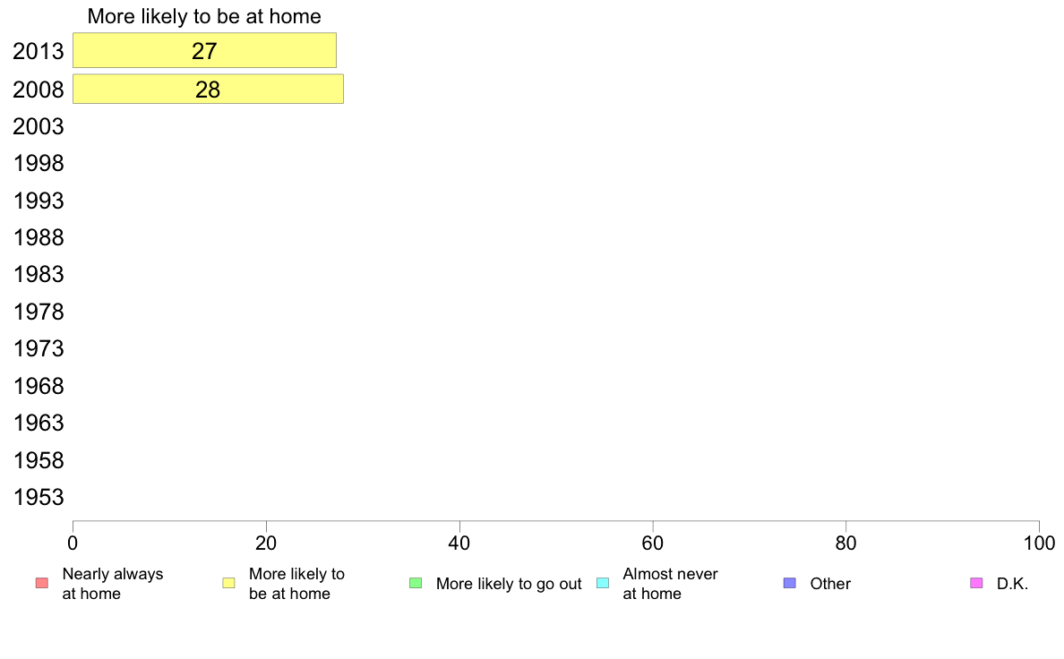Click the 1968 year label
1064x659 pixels.
(38, 386)
